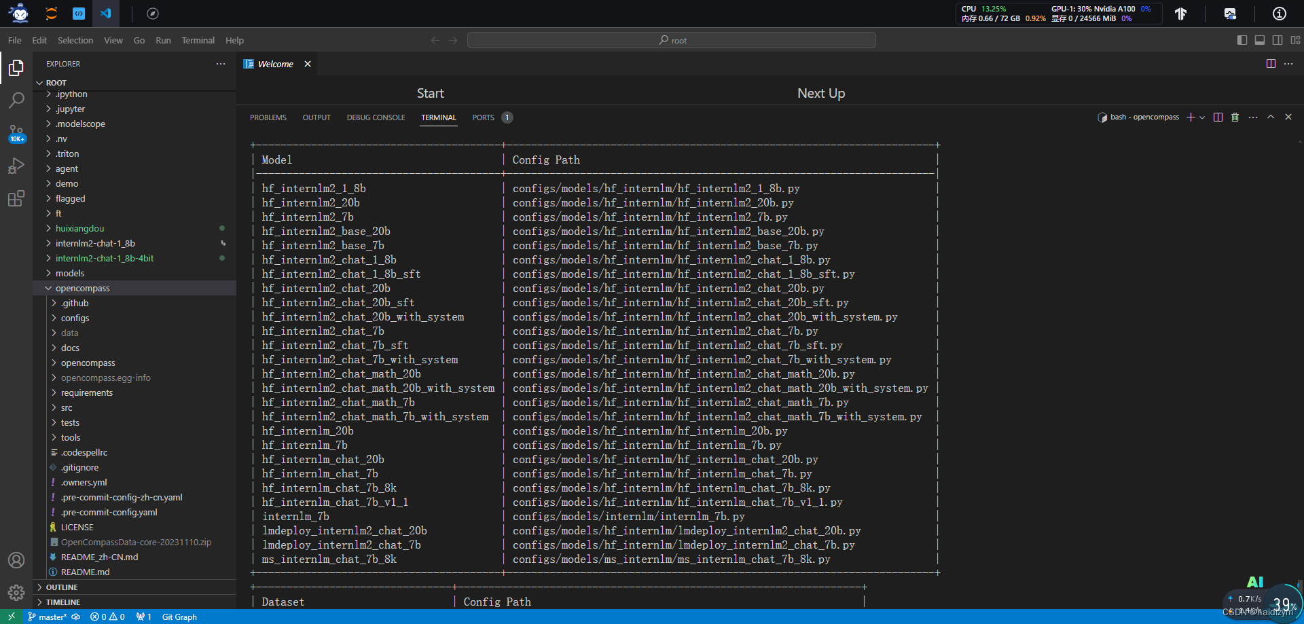1304x624 pixels.
Task: Go back with the navigation arrow
Action: [435, 40]
